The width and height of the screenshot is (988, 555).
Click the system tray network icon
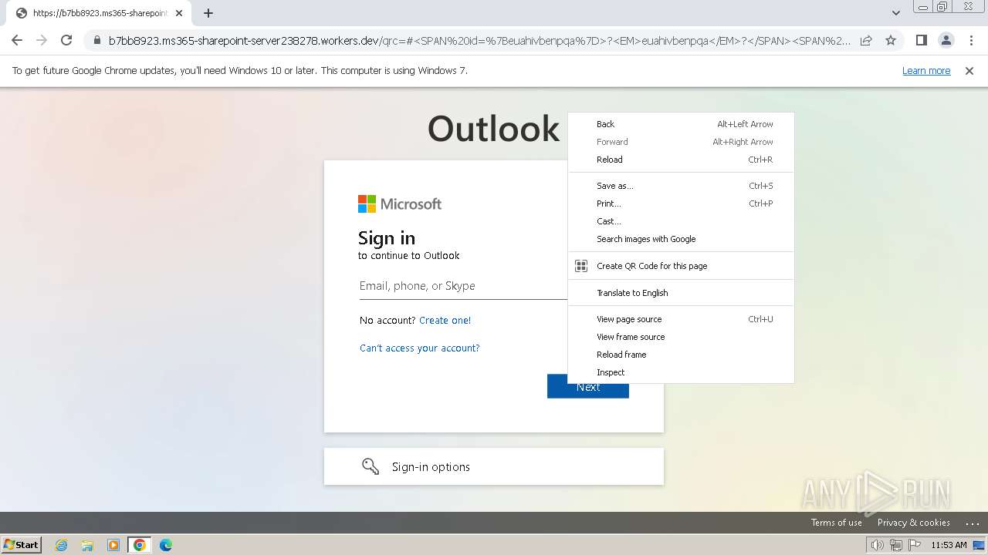pyautogui.click(x=896, y=545)
